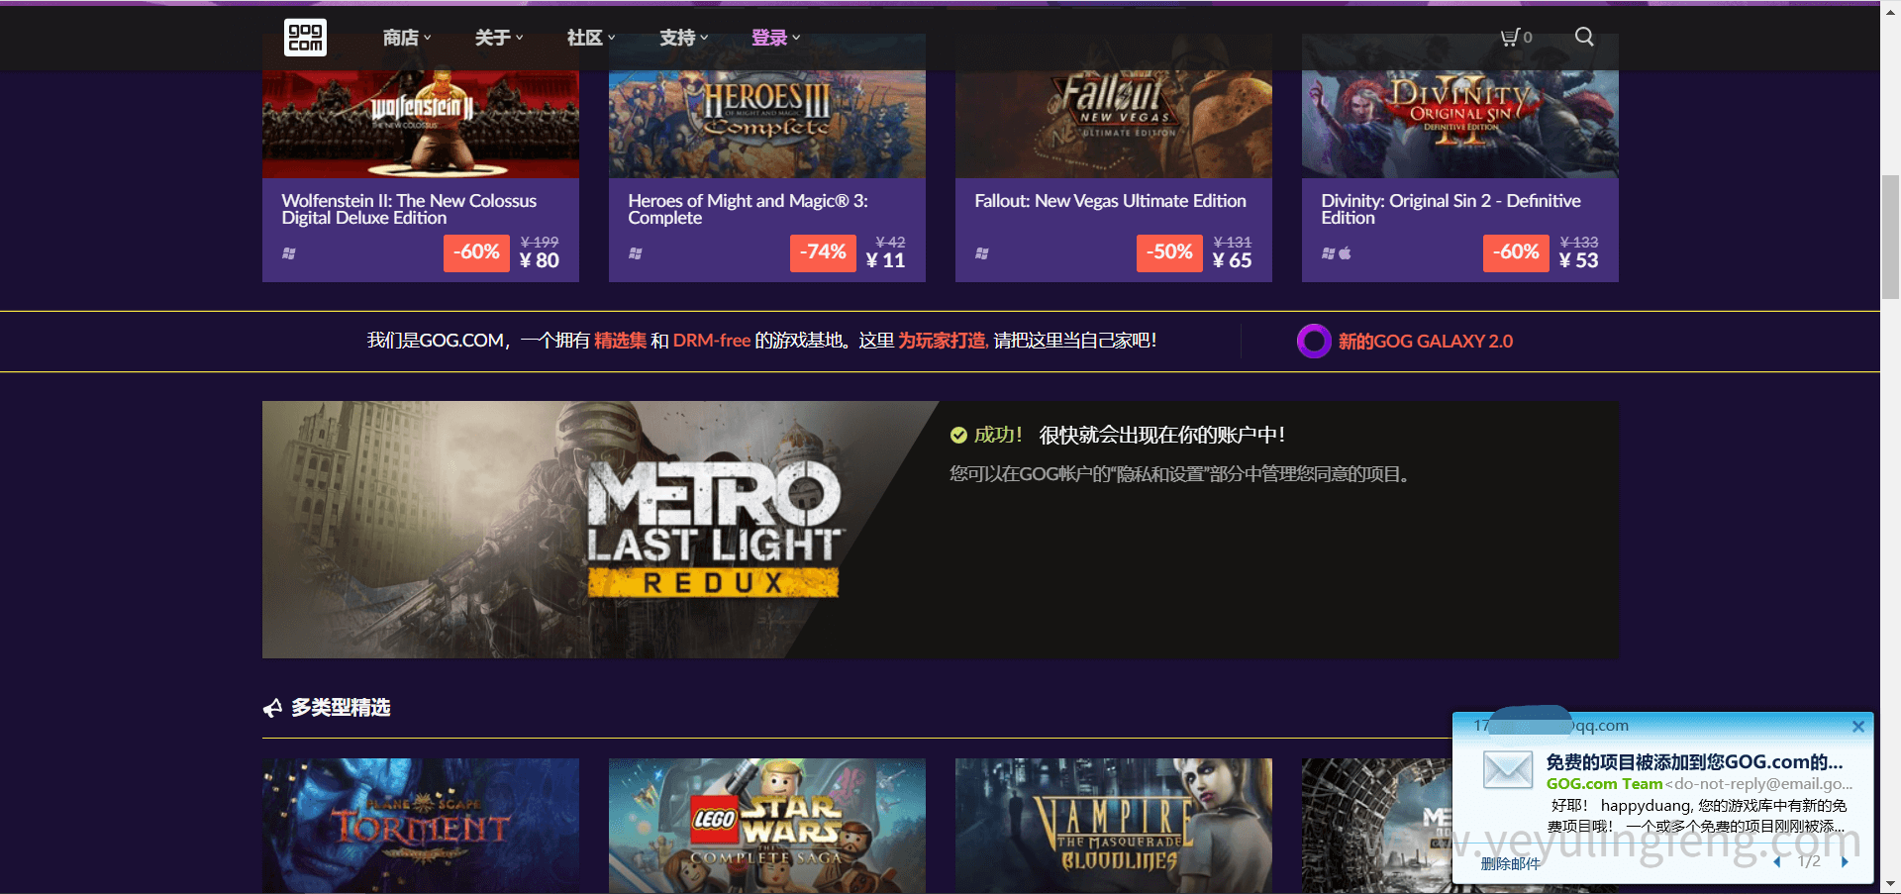
Task: Click the platform icons on the Divinity card
Action: pyautogui.click(x=1337, y=253)
